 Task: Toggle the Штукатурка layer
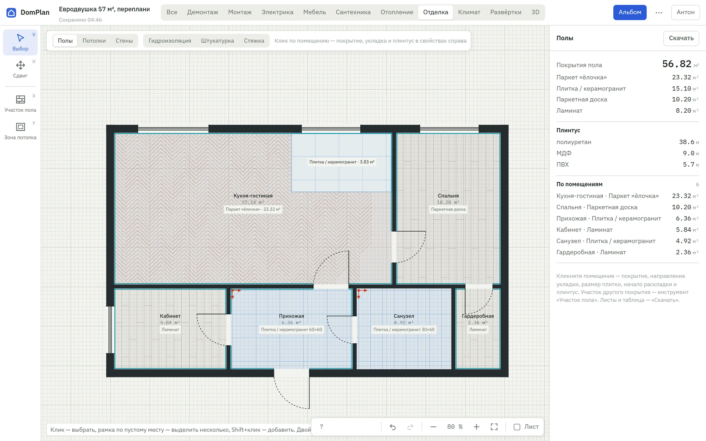217,41
